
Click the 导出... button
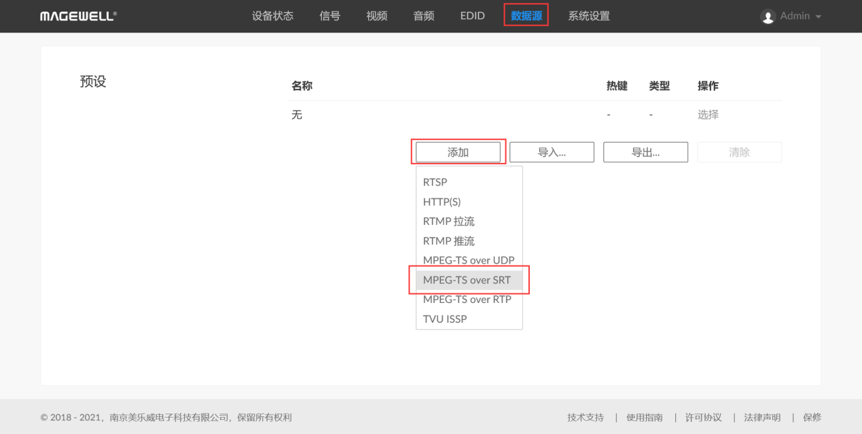click(x=645, y=152)
